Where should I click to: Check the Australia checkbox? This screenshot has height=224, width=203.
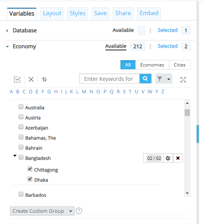tap(21, 107)
